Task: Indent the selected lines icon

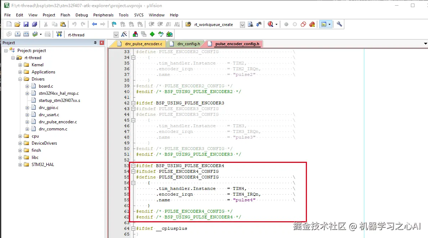Action: [x=151, y=24]
